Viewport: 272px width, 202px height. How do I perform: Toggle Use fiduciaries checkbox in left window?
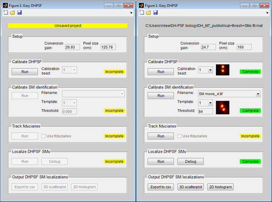coord(43,136)
